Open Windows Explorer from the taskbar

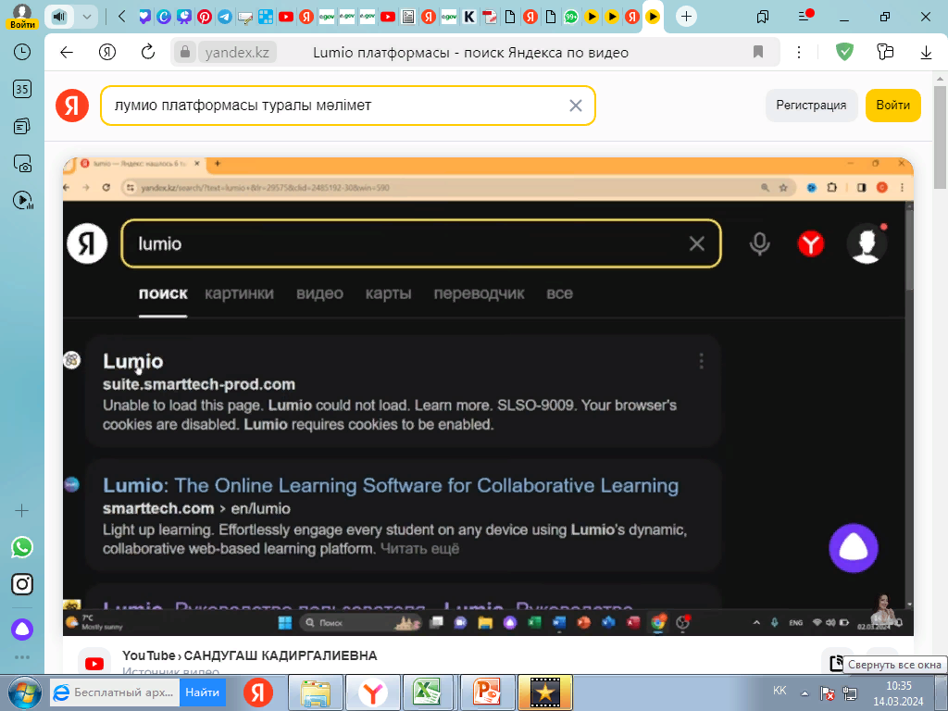316,692
